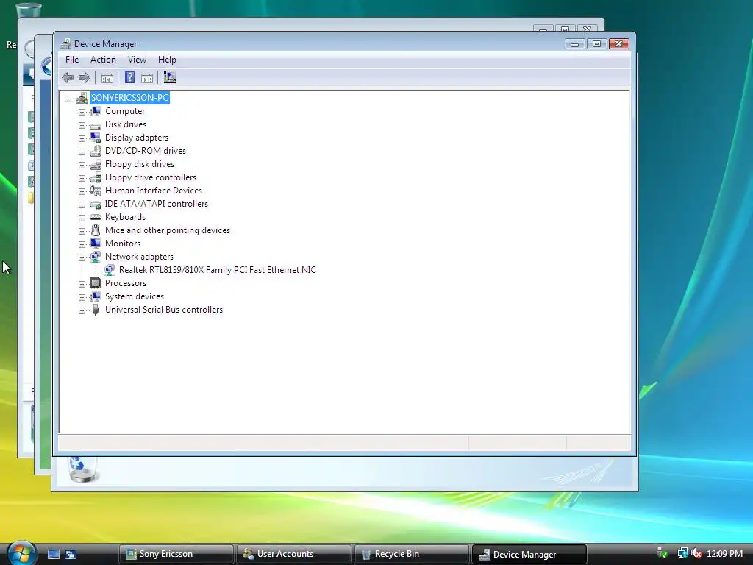The height and width of the screenshot is (565, 753).
Task: Click the Floppy drive controllers icon
Action: click(96, 177)
